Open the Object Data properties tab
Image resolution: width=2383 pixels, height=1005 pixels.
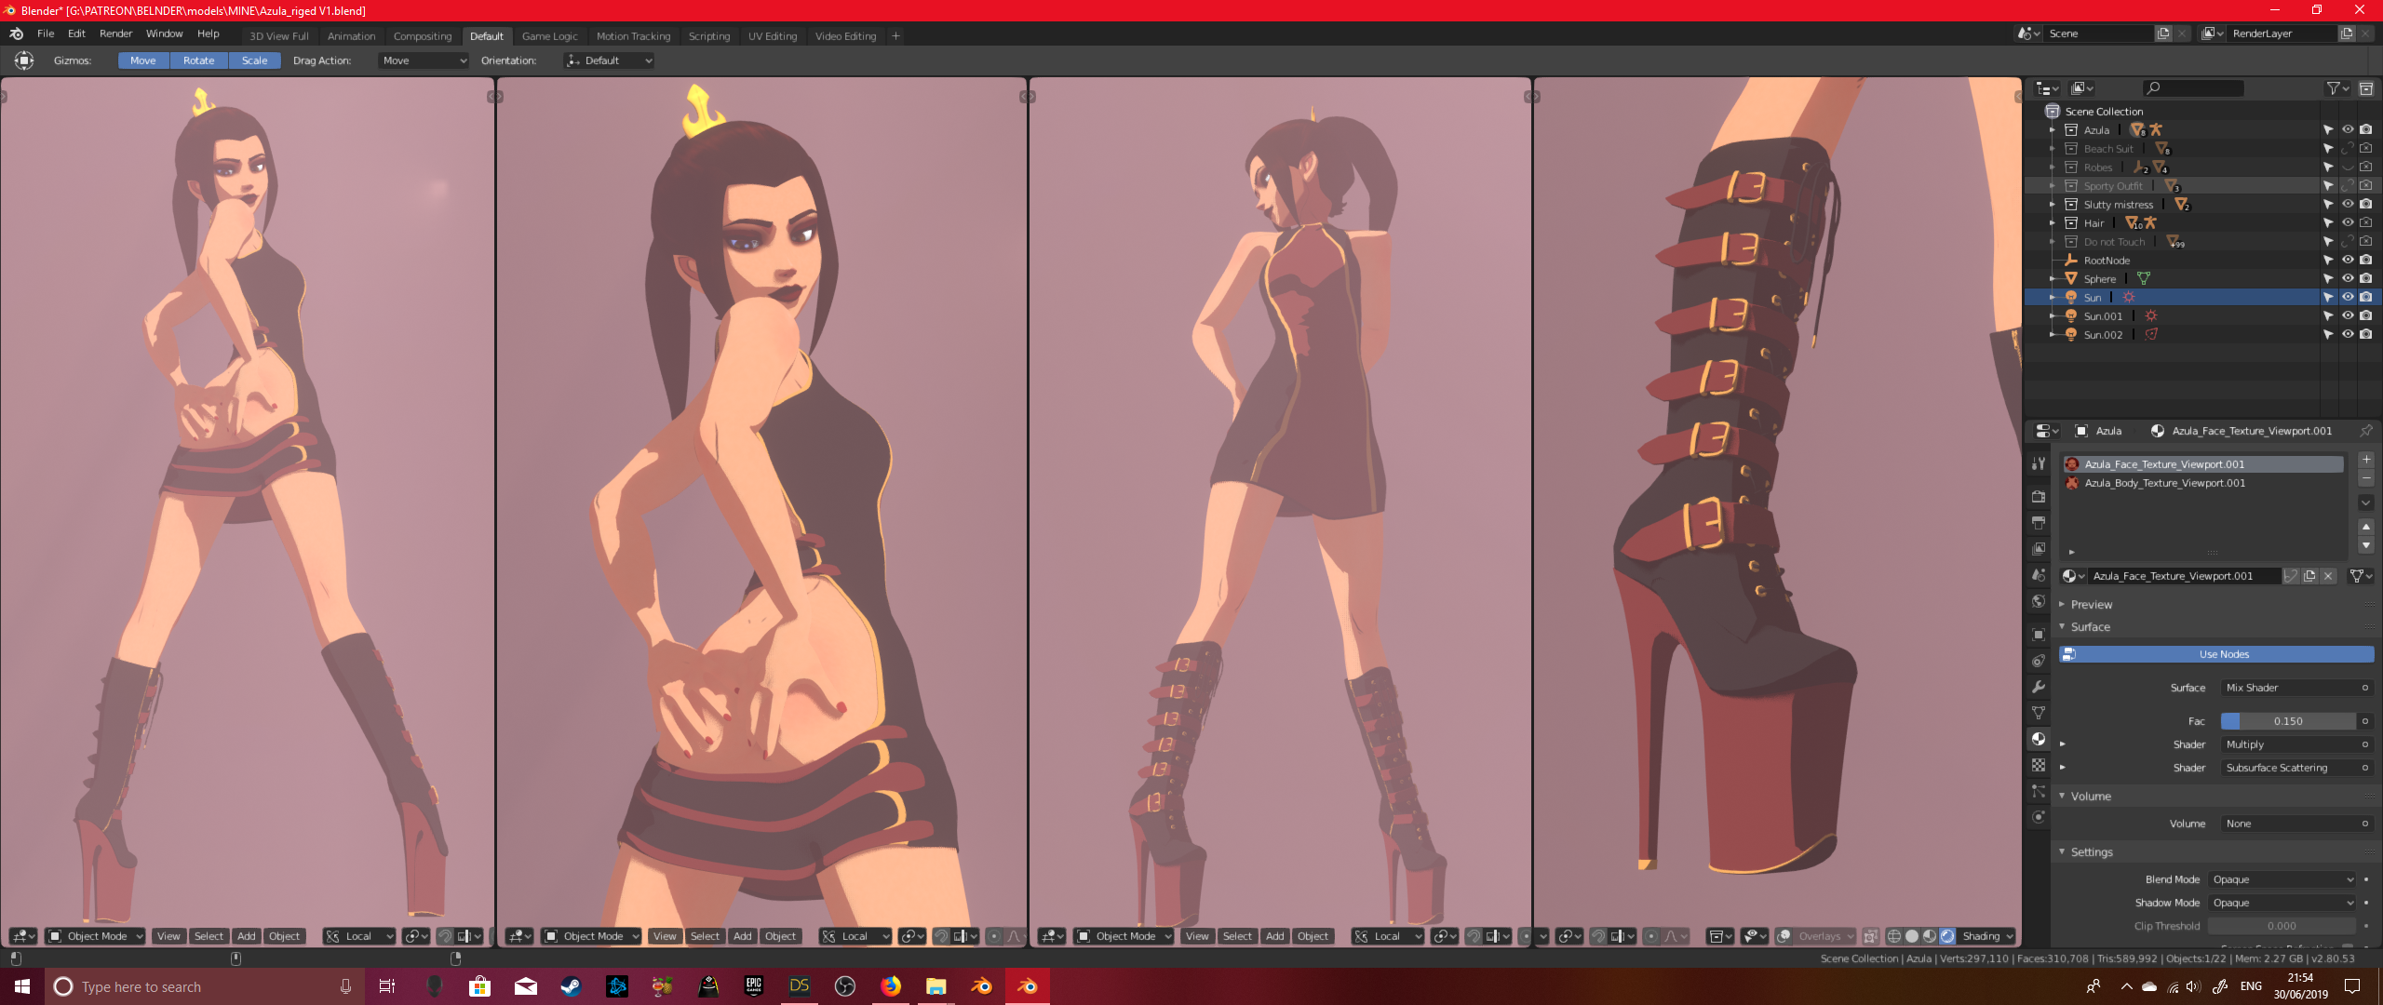click(2039, 713)
